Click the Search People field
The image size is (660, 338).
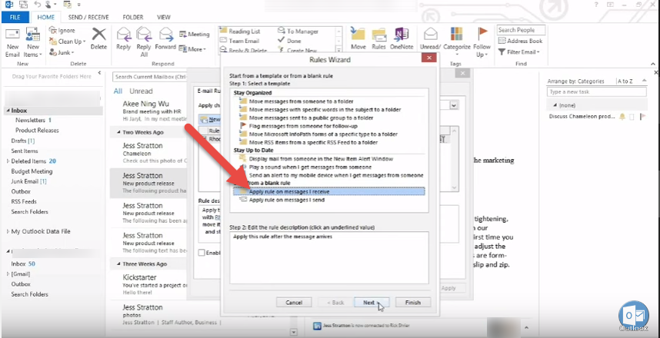521,30
